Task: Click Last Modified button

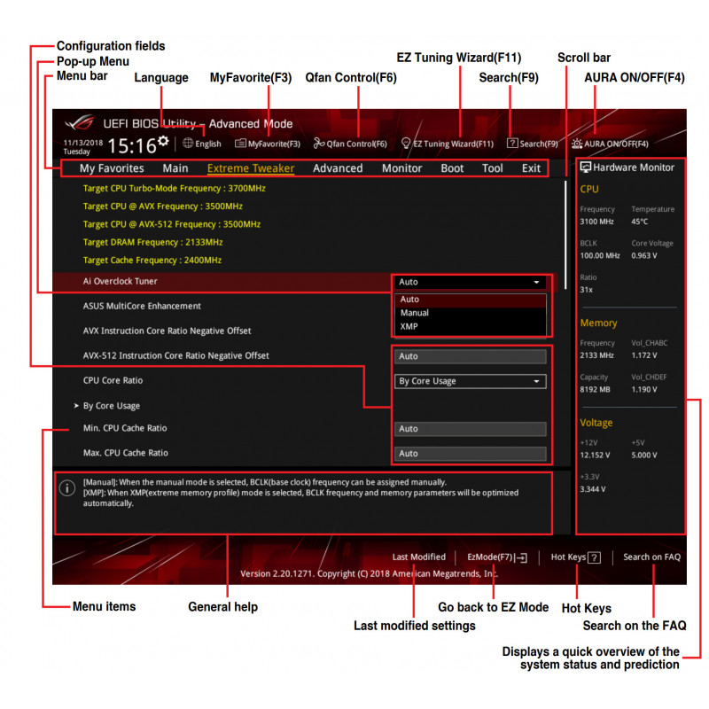Action: 418,557
